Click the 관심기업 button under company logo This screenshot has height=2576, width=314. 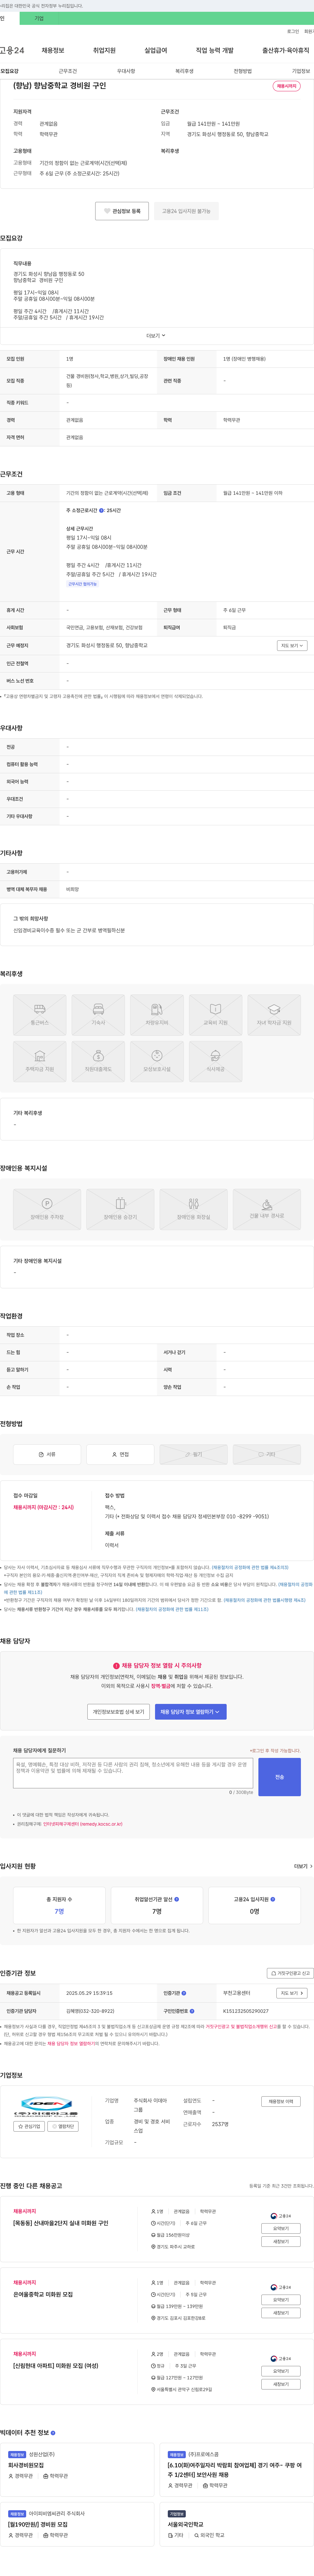(x=29, y=2126)
